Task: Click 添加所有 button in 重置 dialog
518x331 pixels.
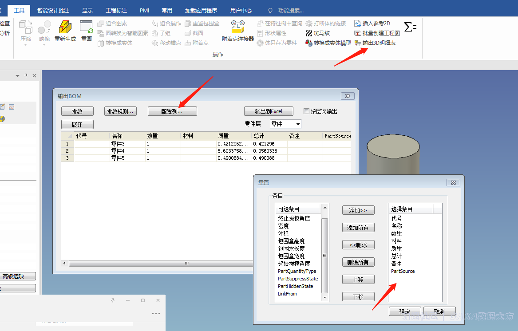Action: click(358, 228)
